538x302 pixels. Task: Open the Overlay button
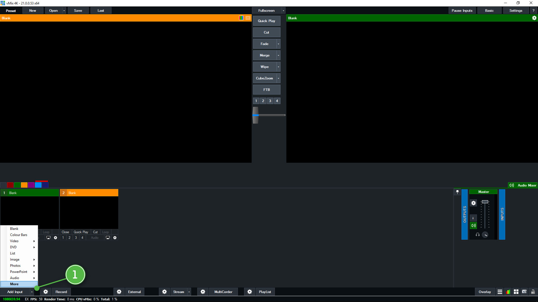[x=485, y=292]
